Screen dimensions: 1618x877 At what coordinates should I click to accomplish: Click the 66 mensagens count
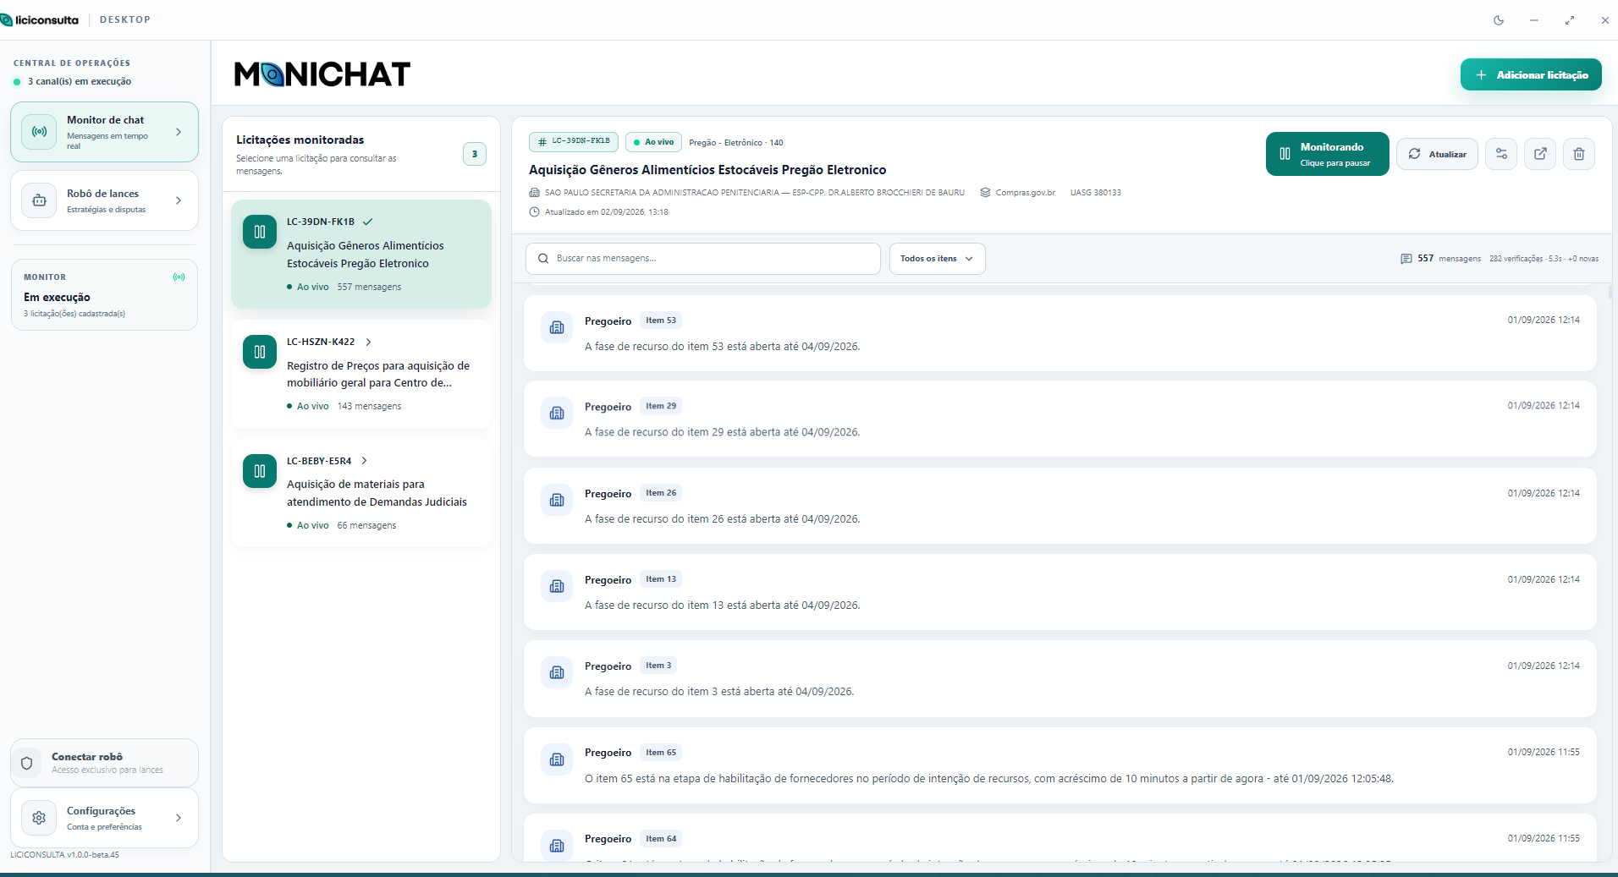(366, 526)
